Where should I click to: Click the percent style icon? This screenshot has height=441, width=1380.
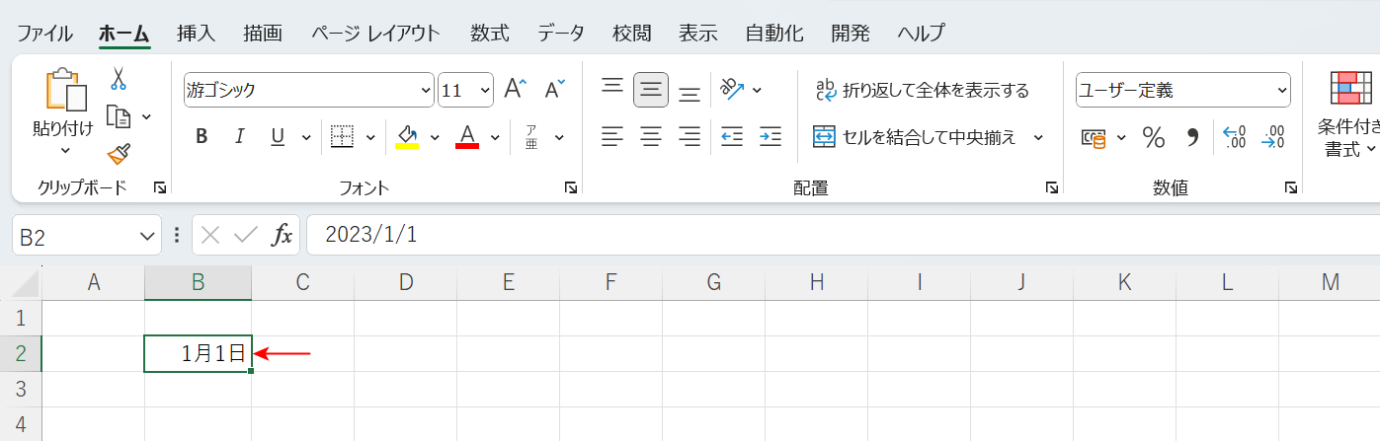point(1153,137)
